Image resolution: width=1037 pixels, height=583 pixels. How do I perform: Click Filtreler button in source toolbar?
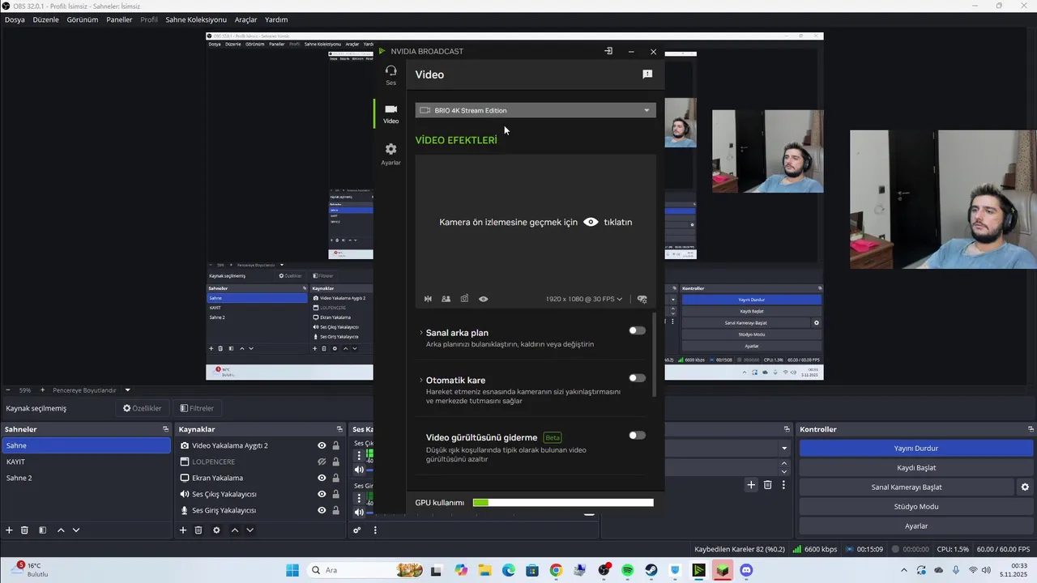(197, 408)
